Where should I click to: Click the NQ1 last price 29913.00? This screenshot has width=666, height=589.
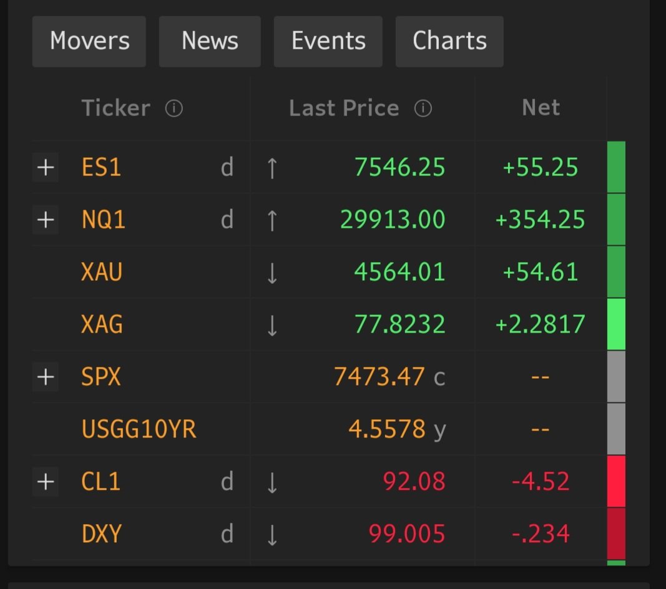(393, 220)
